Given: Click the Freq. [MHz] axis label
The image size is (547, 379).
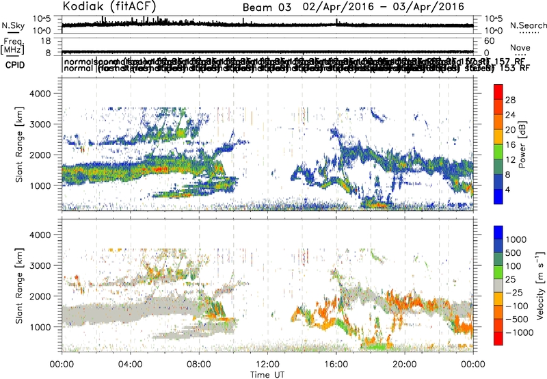Looking at the screenshot, I should tap(12, 46).
